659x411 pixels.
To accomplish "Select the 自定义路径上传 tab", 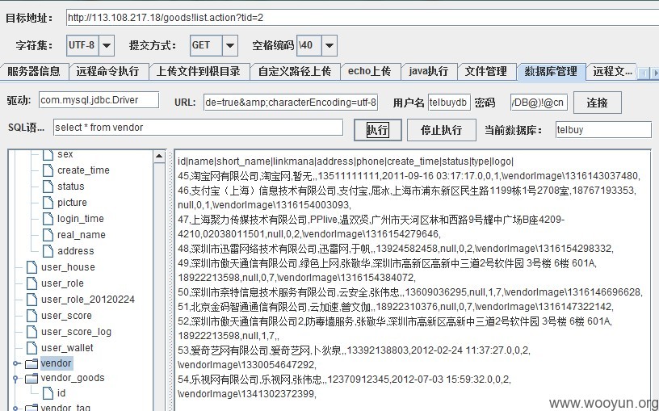I will (x=295, y=71).
